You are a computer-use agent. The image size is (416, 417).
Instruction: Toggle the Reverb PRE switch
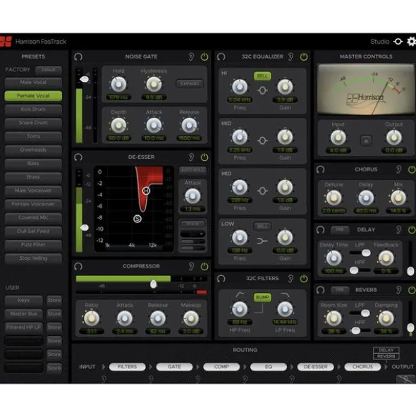[x=340, y=290]
